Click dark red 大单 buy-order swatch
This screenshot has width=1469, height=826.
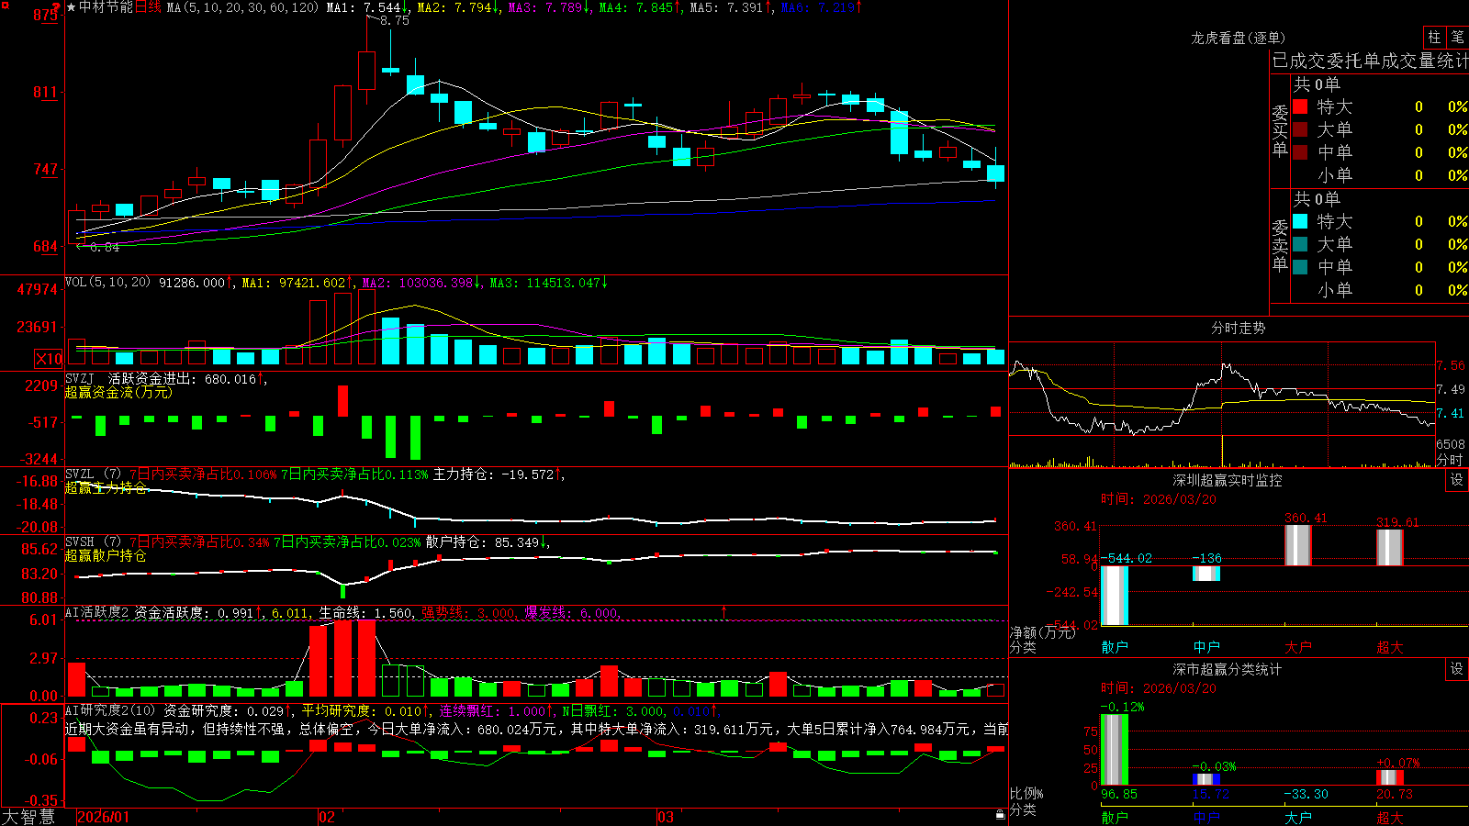click(1300, 129)
